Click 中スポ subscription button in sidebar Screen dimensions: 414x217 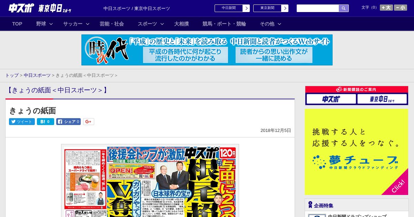tap(331, 99)
